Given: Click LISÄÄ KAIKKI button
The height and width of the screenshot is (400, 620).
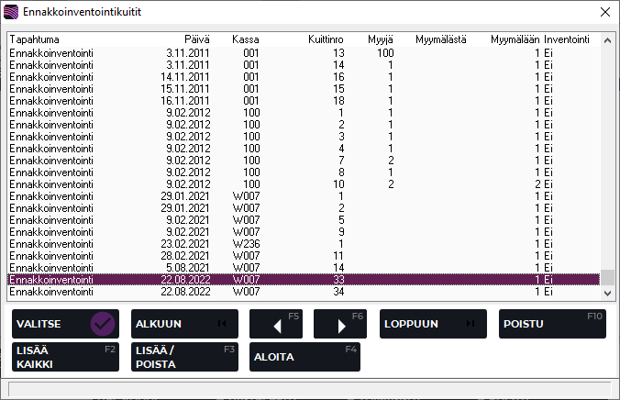Looking at the screenshot, I should click(x=65, y=357).
